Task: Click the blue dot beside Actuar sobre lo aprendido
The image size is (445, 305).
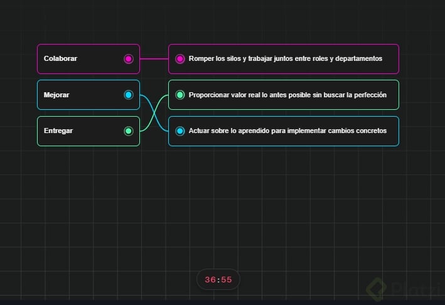Action: coord(180,131)
